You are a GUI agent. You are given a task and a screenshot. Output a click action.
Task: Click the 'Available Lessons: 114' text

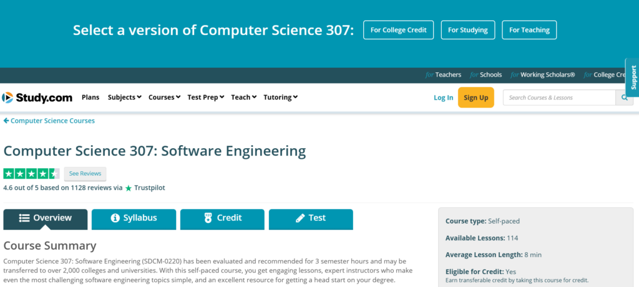click(482, 238)
